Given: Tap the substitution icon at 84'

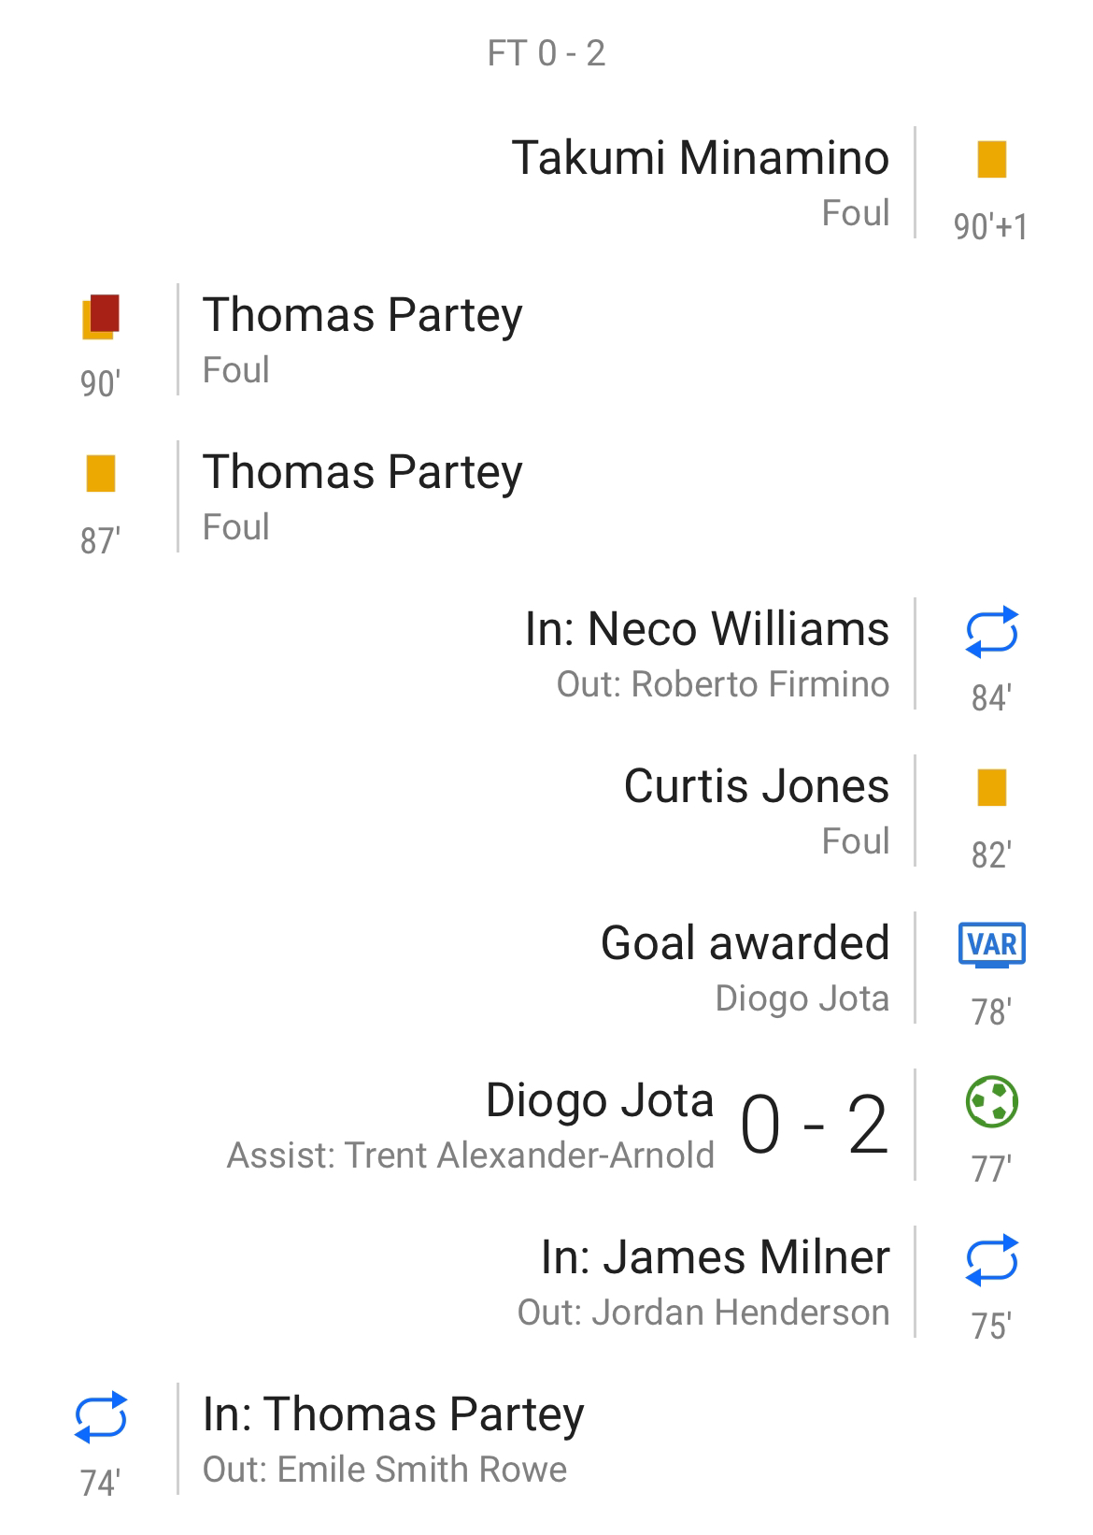Looking at the screenshot, I should point(991,631).
